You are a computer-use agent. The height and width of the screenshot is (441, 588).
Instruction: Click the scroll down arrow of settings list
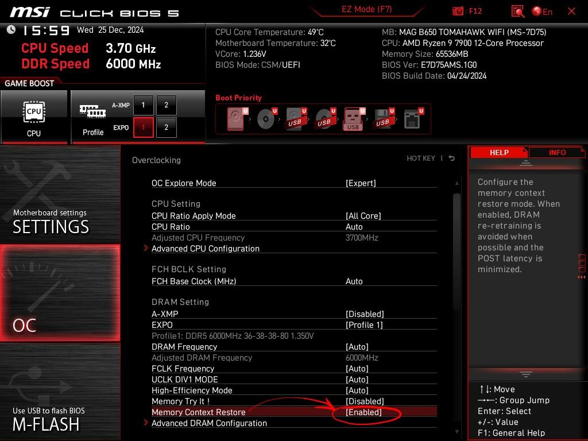point(457,432)
